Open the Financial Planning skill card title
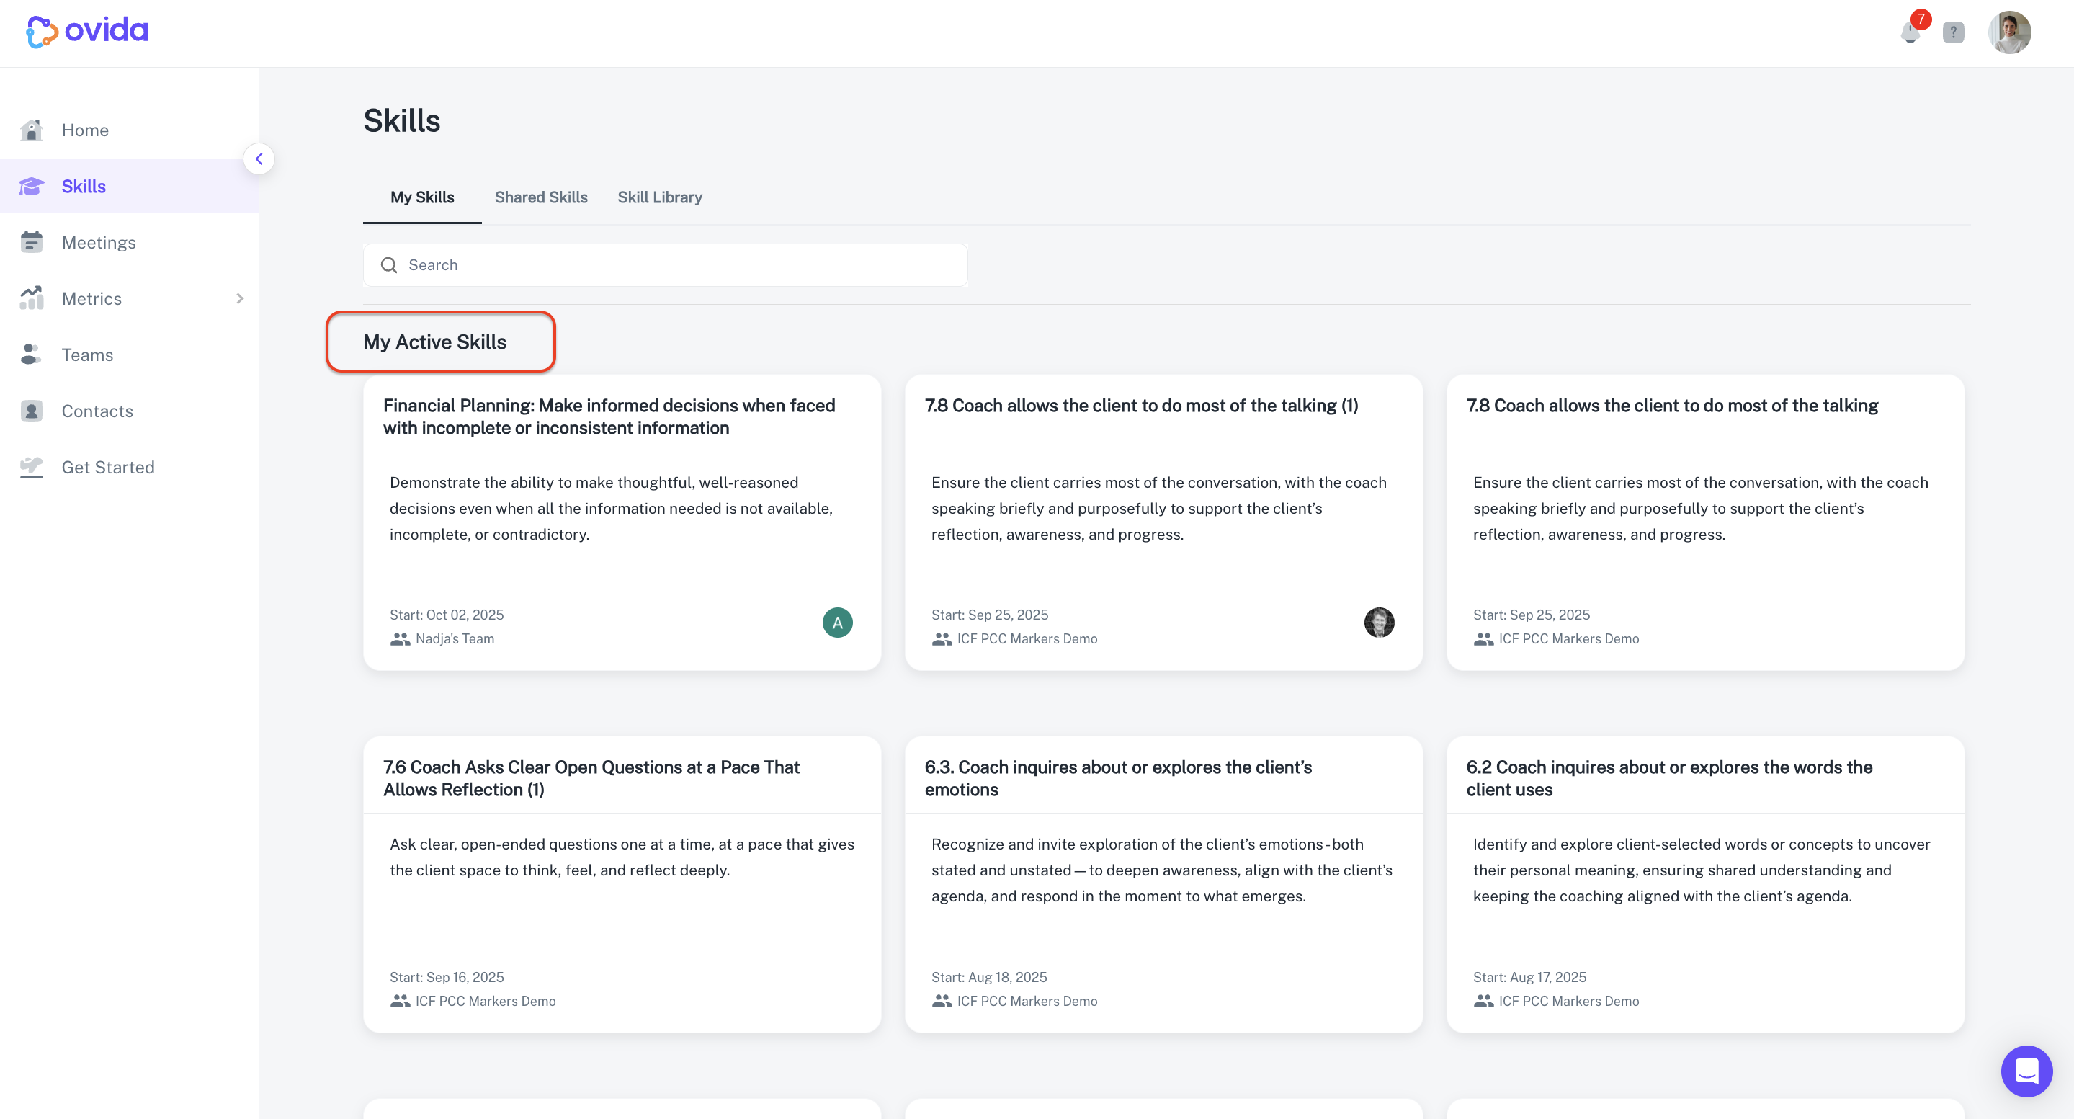This screenshot has width=2074, height=1119. click(x=609, y=416)
